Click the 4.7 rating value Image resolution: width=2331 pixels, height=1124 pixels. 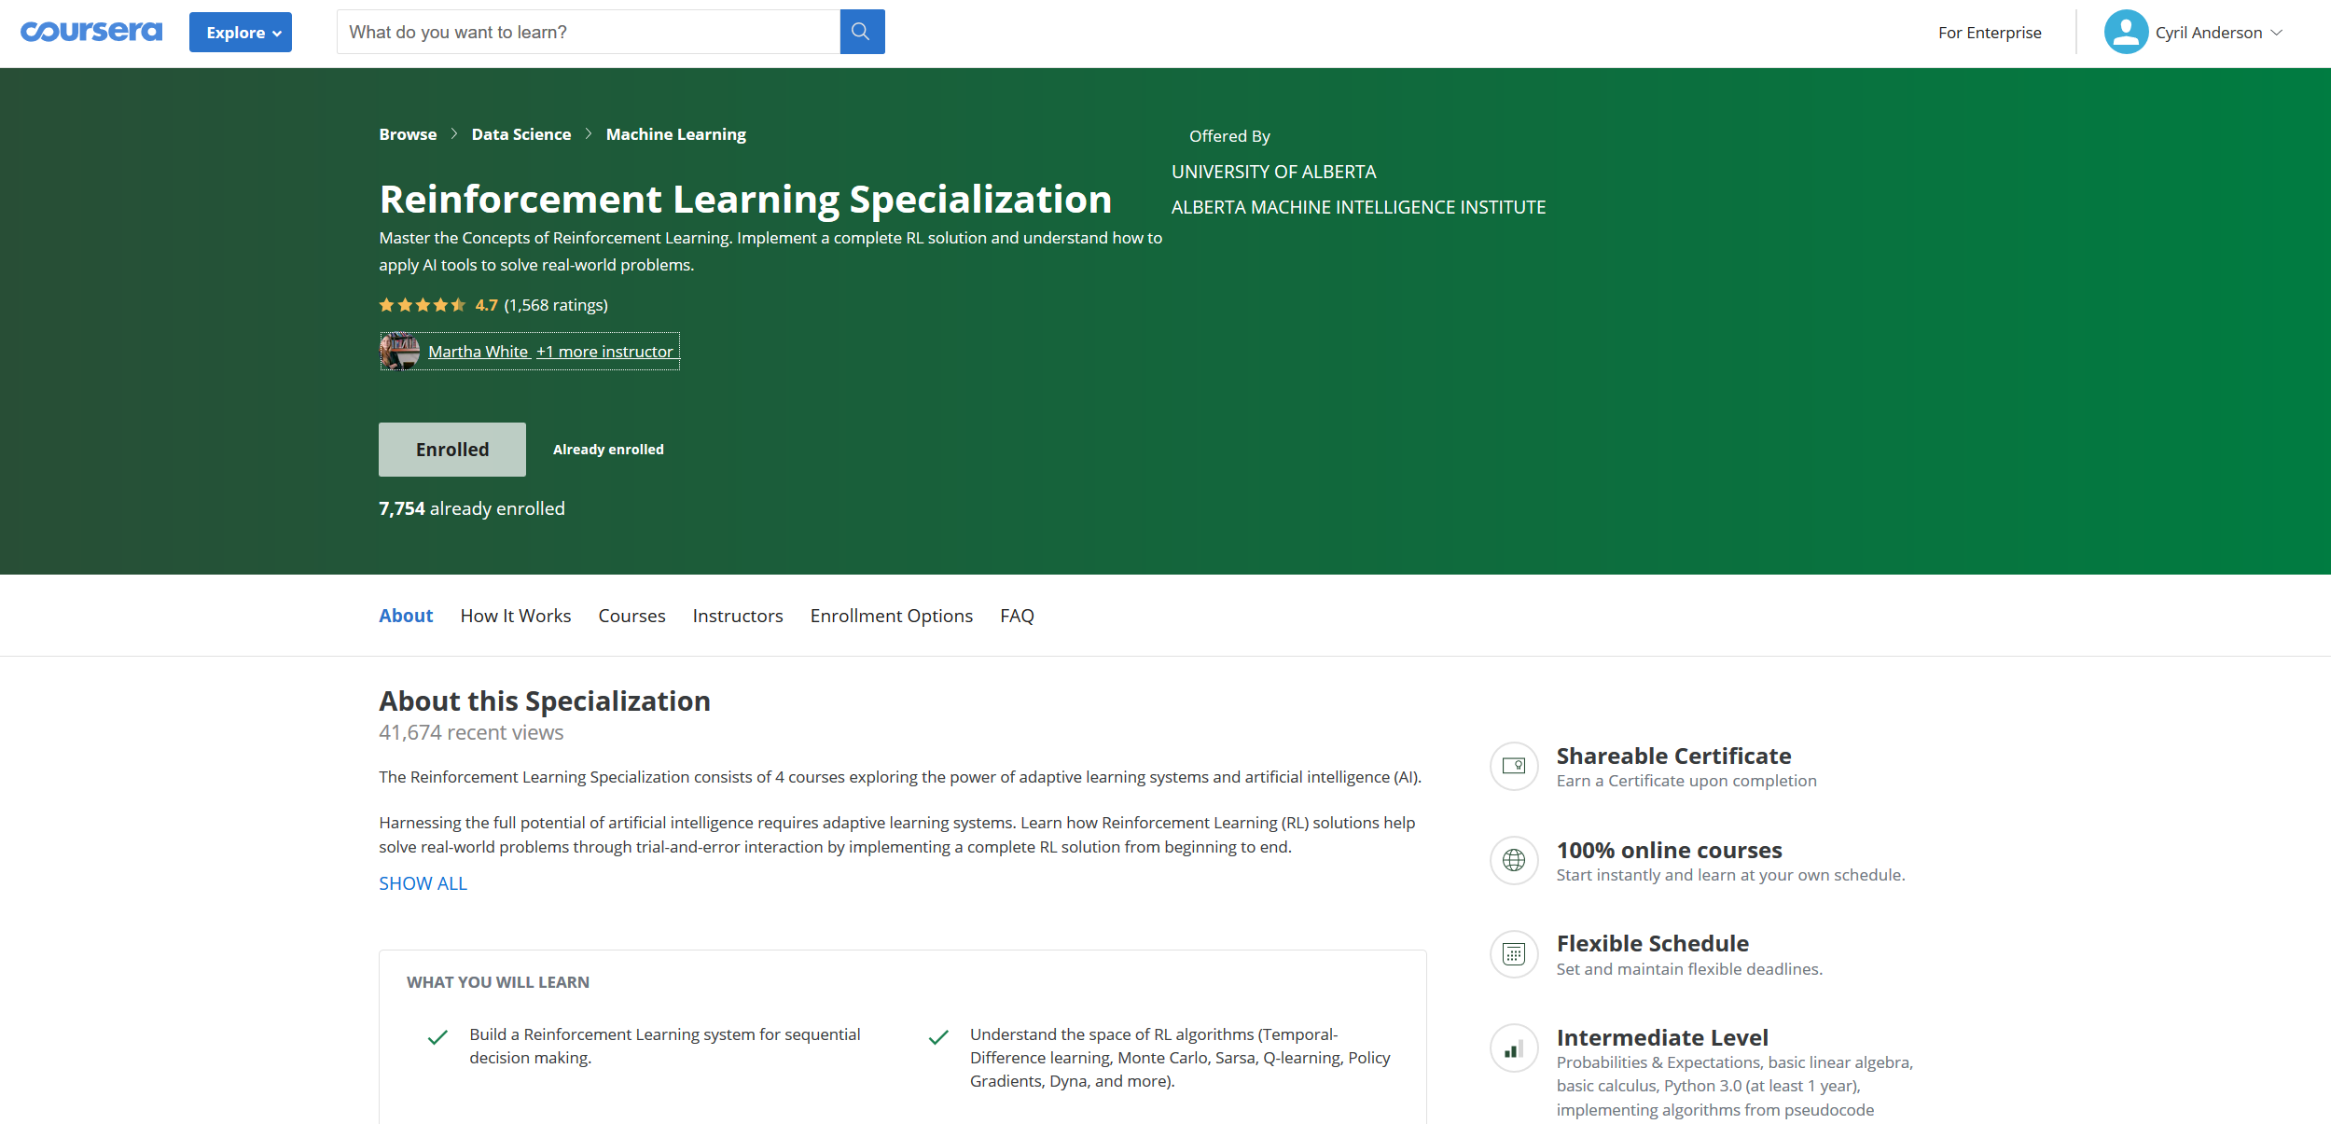pyautogui.click(x=487, y=305)
